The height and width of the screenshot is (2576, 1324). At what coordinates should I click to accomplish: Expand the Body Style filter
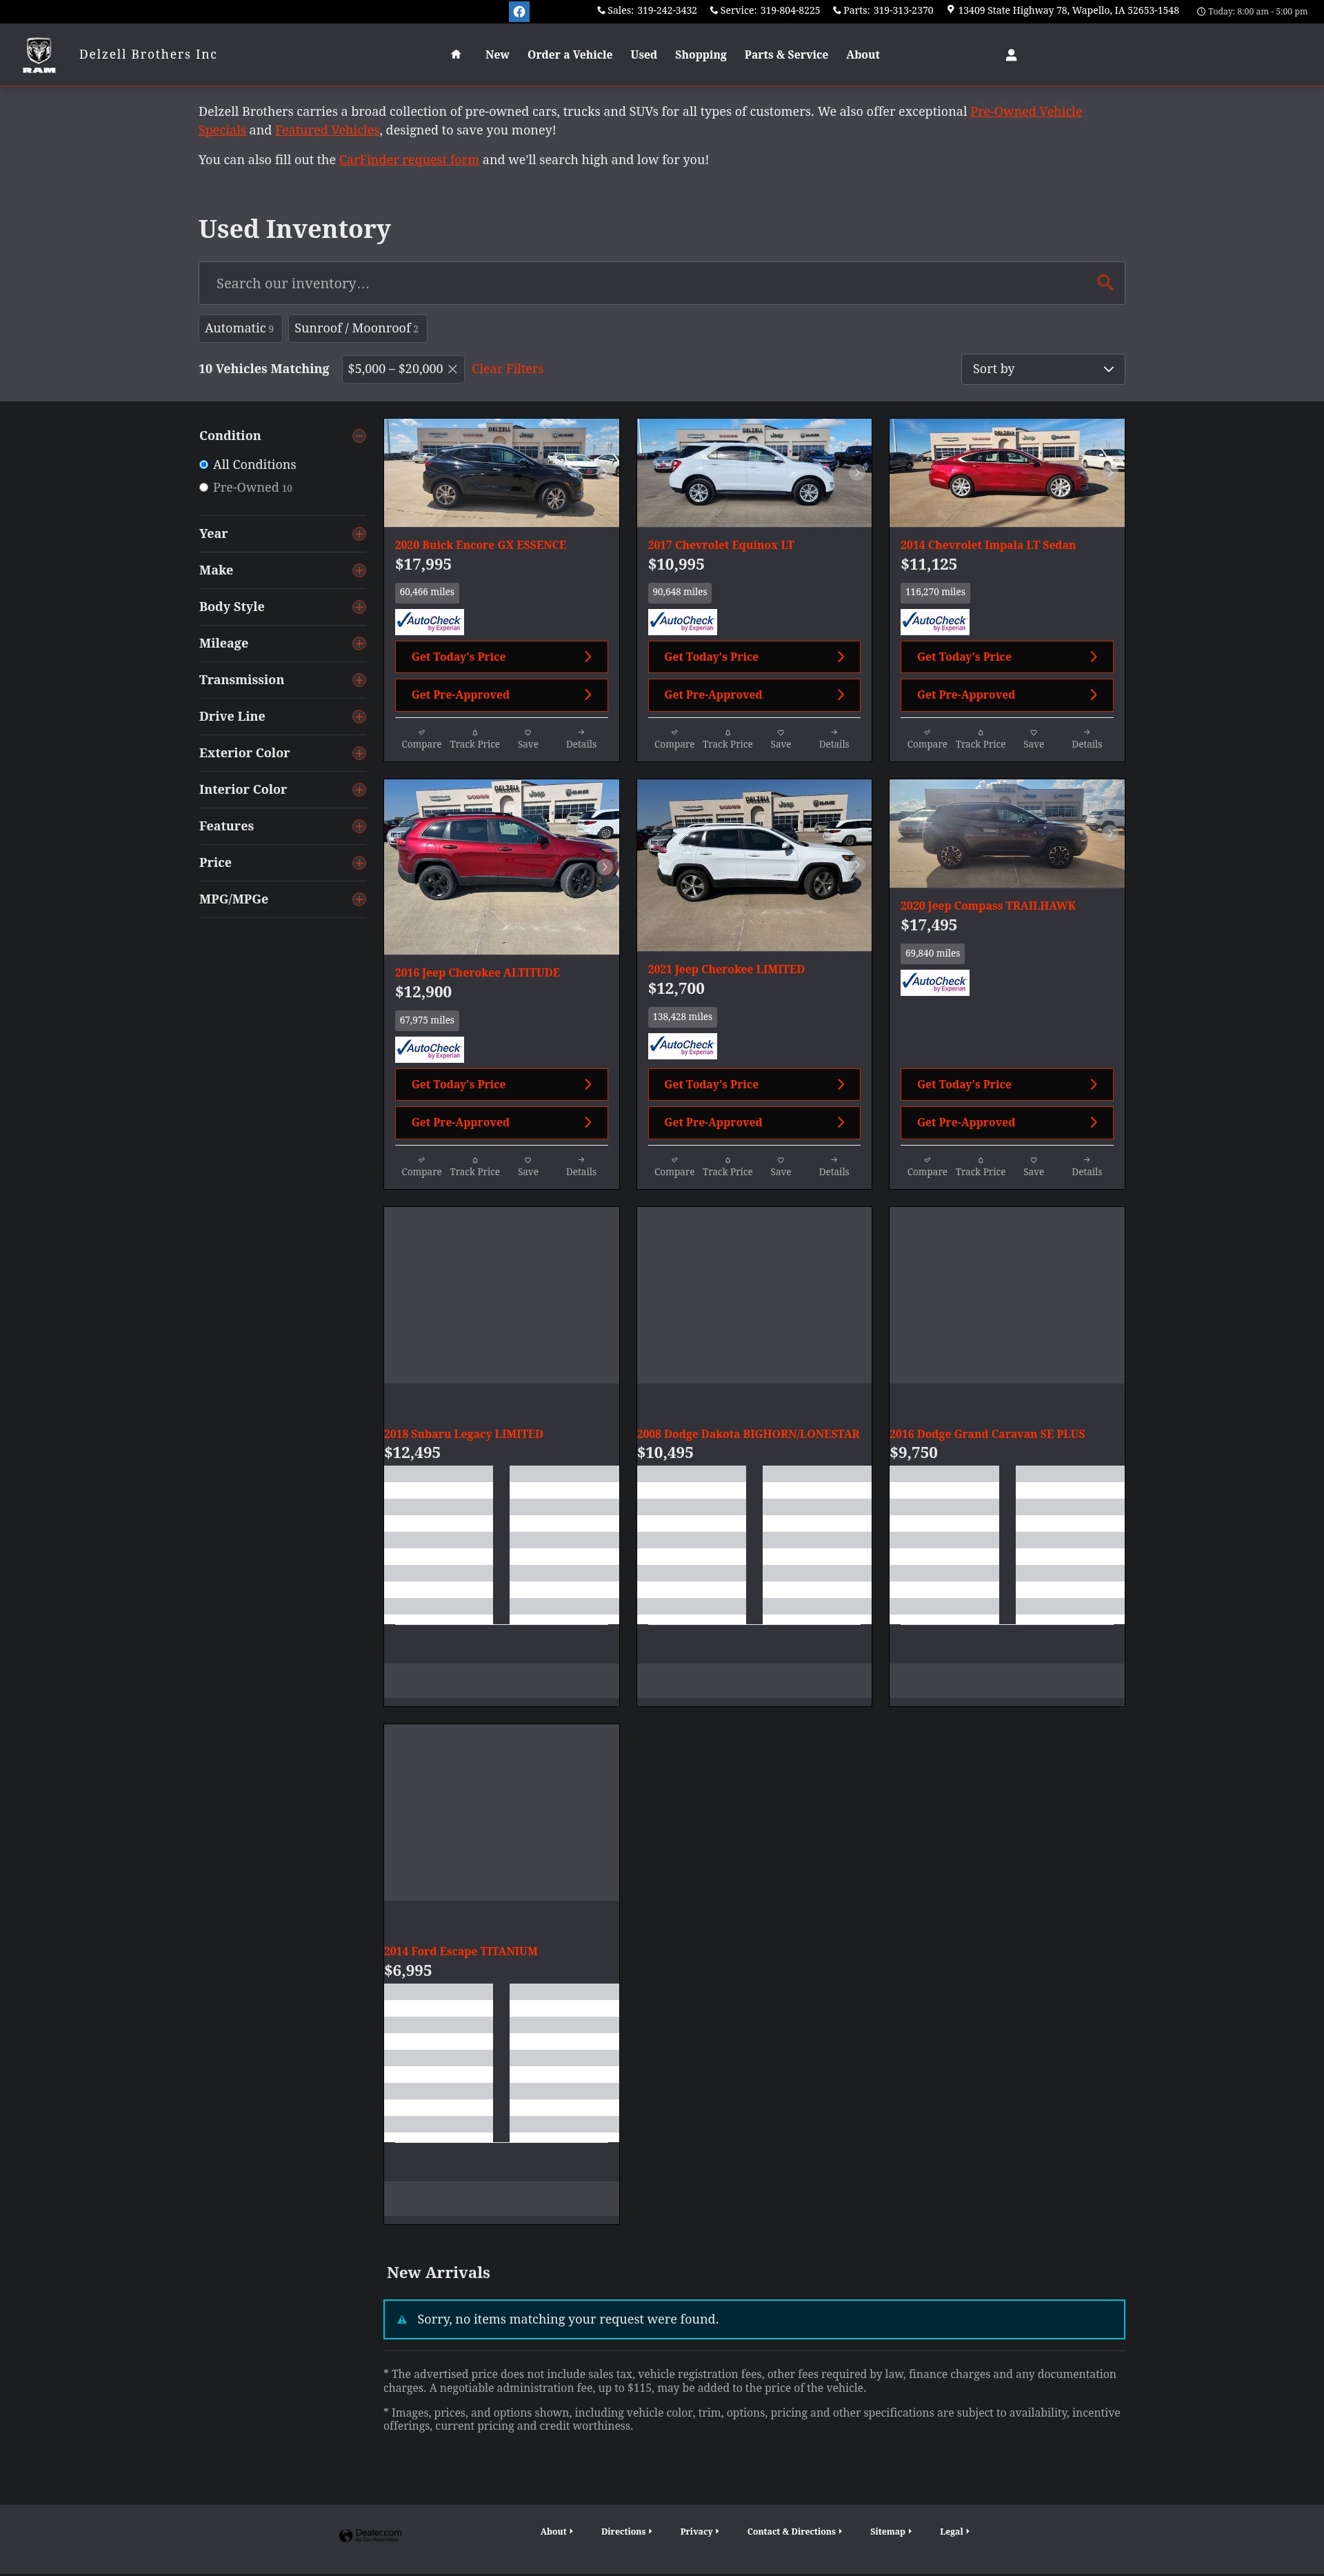(359, 607)
